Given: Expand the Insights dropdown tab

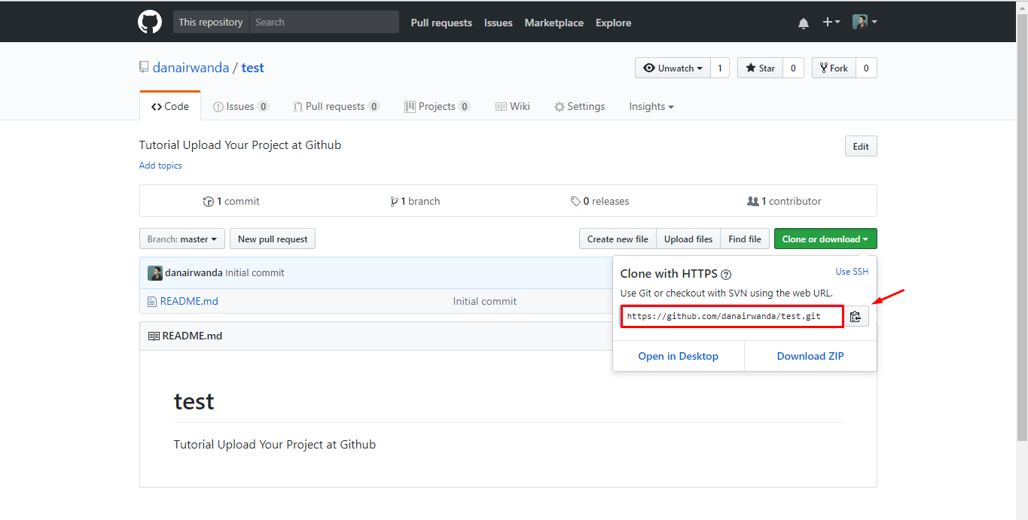Looking at the screenshot, I should tap(651, 106).
